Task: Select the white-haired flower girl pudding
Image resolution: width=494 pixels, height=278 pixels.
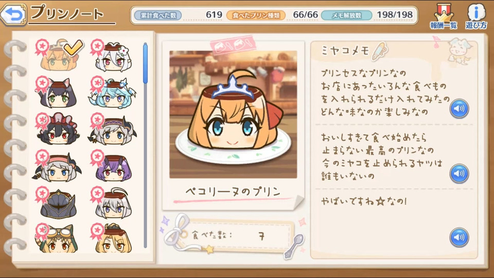Action: (x=112, y=56)
